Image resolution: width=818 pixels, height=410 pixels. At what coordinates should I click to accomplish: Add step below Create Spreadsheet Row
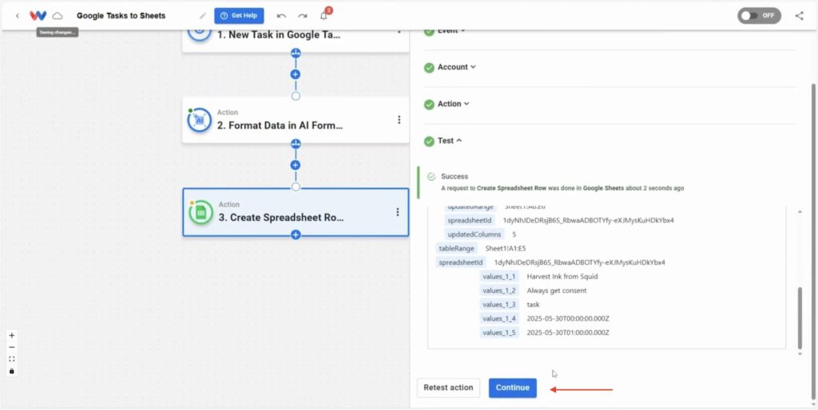296,235
